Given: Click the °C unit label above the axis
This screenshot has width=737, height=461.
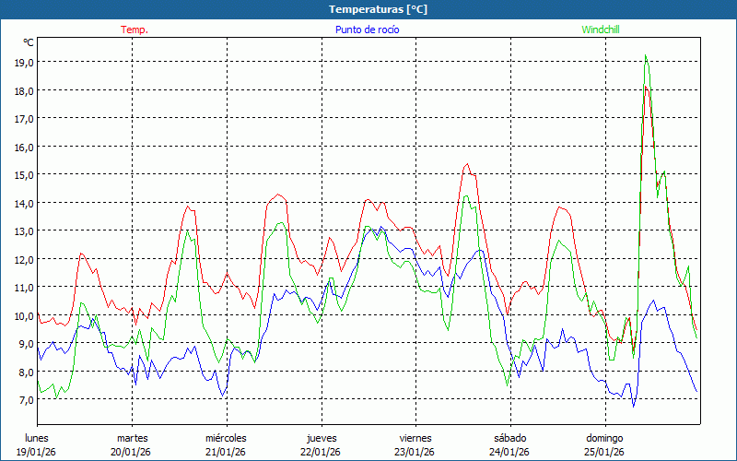Looking at the screenshot, I should 29,42.
